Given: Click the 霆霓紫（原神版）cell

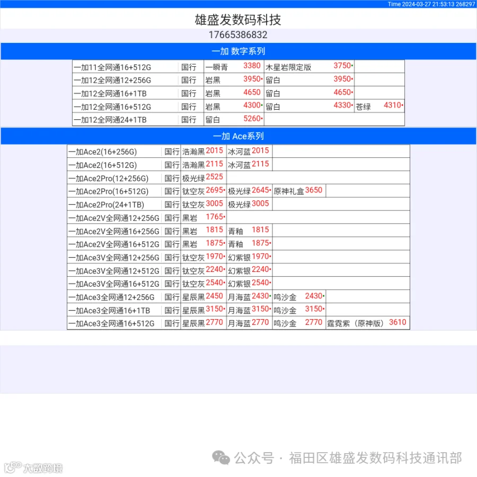Looking at the screenshot, I should tap(356, 323).
